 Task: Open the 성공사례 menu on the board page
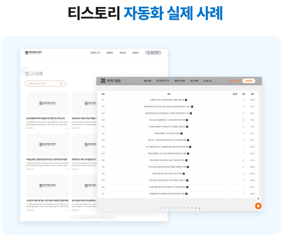tap(147, 81)
